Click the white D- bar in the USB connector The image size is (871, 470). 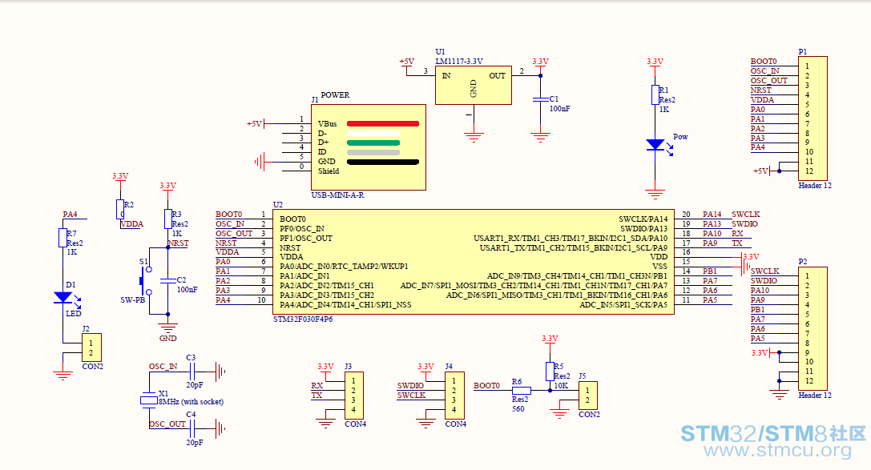[373, 133]
